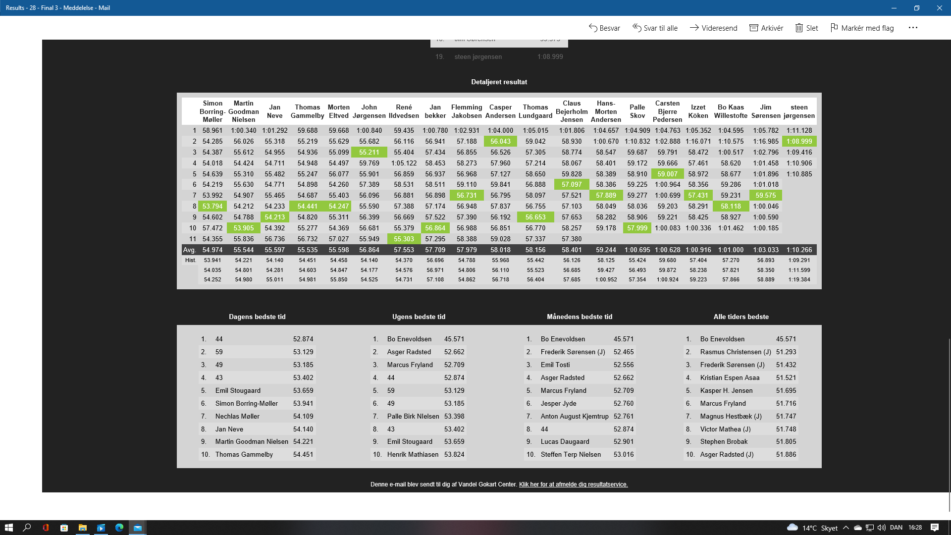Image resolution: width=951 pixels, height=535 pixels.
Task: Click the Flemming Jakobsen column header
Action: pos(467,111)
